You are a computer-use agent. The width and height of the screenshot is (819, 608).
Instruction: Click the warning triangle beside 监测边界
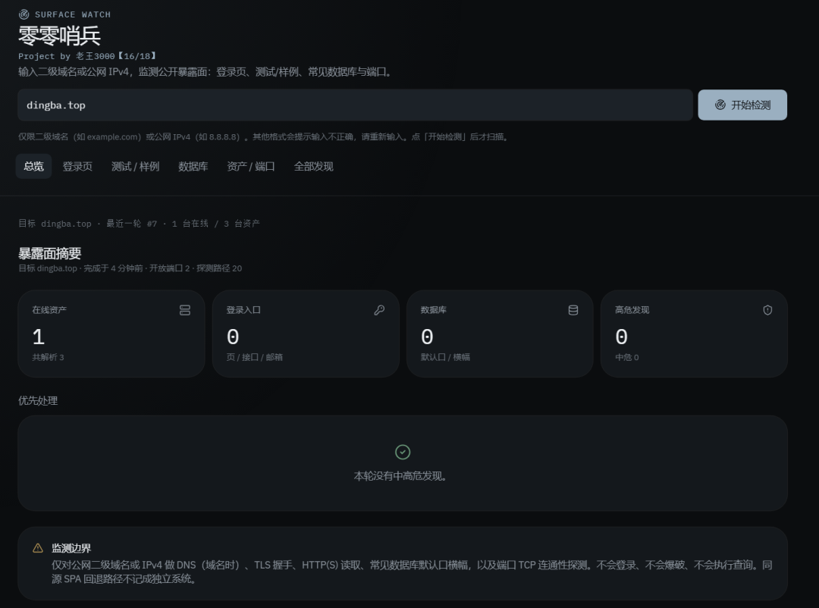tap(38, 548)
